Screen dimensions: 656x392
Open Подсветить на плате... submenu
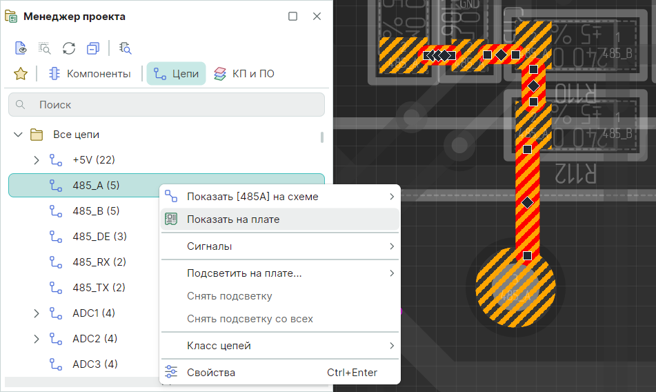pos(279,273)
